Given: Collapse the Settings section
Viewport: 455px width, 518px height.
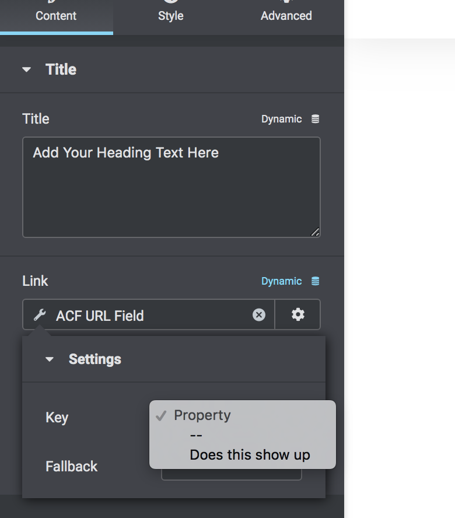Looking at the screenshot, I should click(50, 359).
